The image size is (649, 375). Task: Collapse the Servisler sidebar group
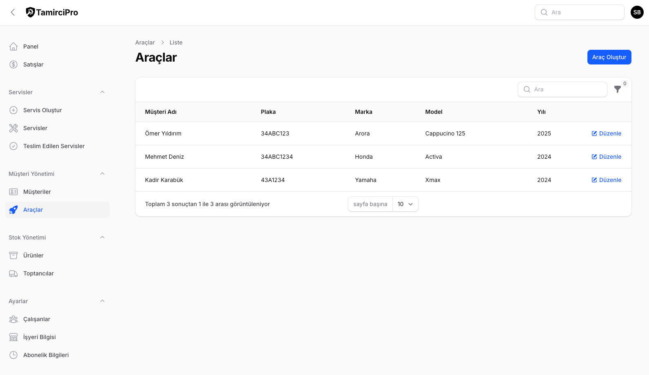tap(102, 92)
